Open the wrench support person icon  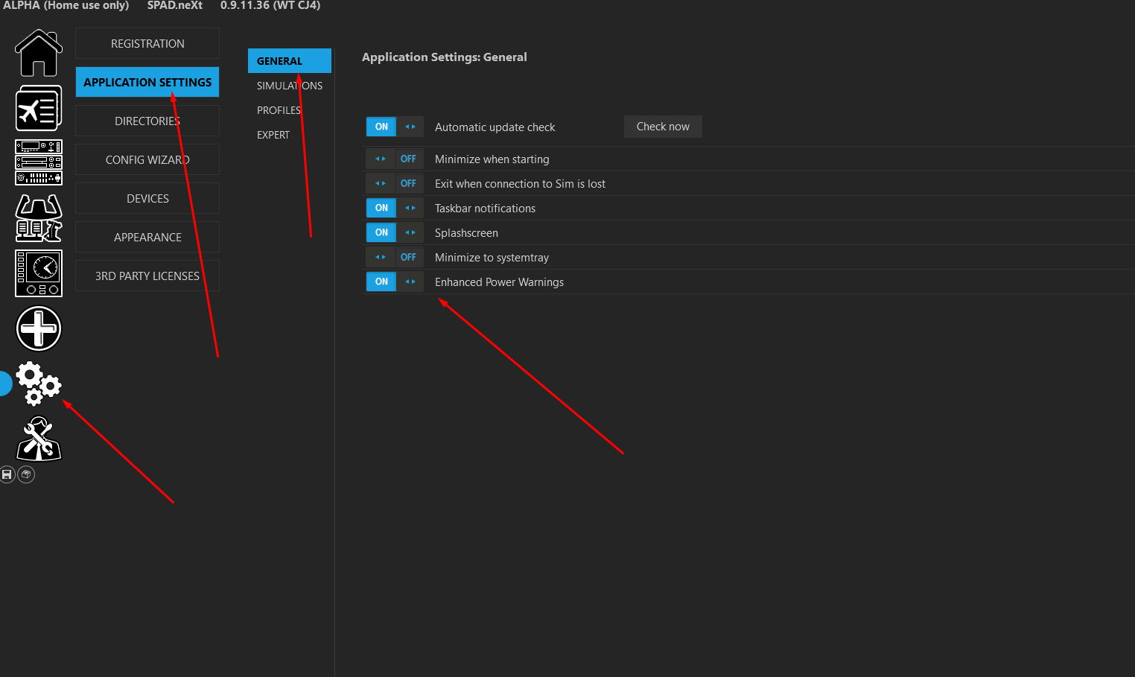[x=39, y=439]
